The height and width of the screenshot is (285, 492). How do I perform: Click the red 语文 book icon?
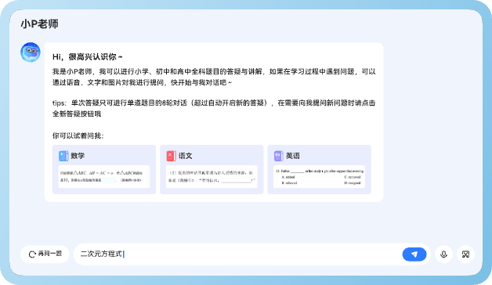[x=171, y=156]
